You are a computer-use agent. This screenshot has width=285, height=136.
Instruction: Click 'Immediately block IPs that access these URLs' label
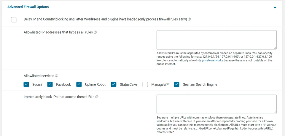click(x=59, y=97)
